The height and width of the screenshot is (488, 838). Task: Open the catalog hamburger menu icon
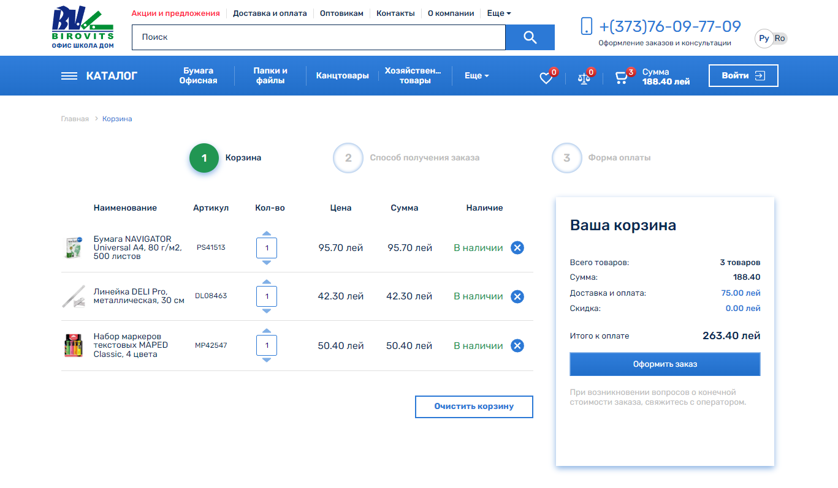69,76
